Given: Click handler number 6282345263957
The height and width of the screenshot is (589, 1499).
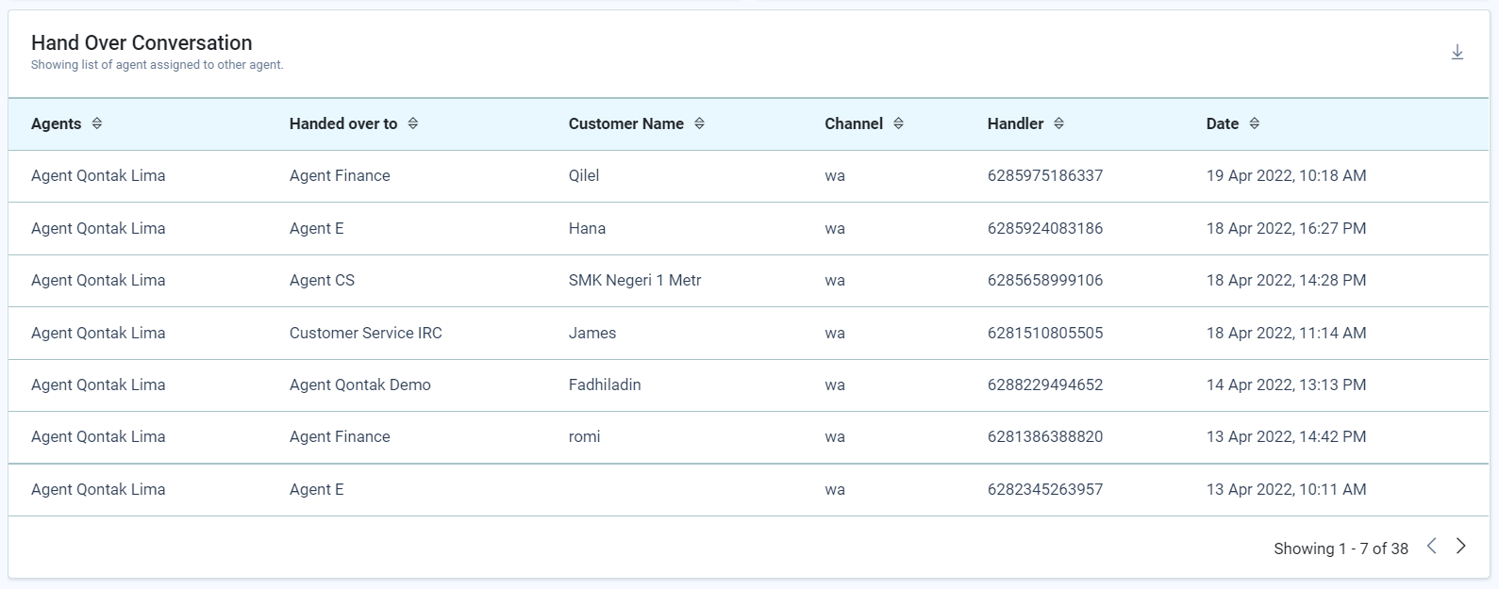Looking at the screenshot, I should 1044,489.
